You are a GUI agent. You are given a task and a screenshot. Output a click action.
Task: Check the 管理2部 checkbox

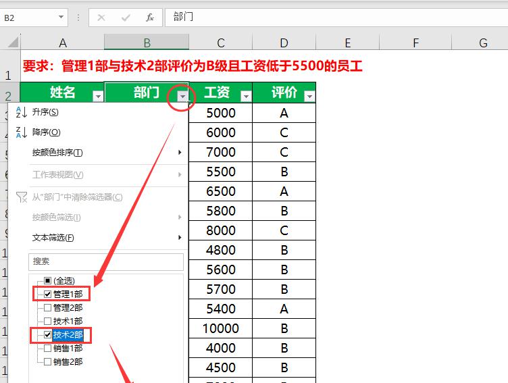(x=47, y=307)
